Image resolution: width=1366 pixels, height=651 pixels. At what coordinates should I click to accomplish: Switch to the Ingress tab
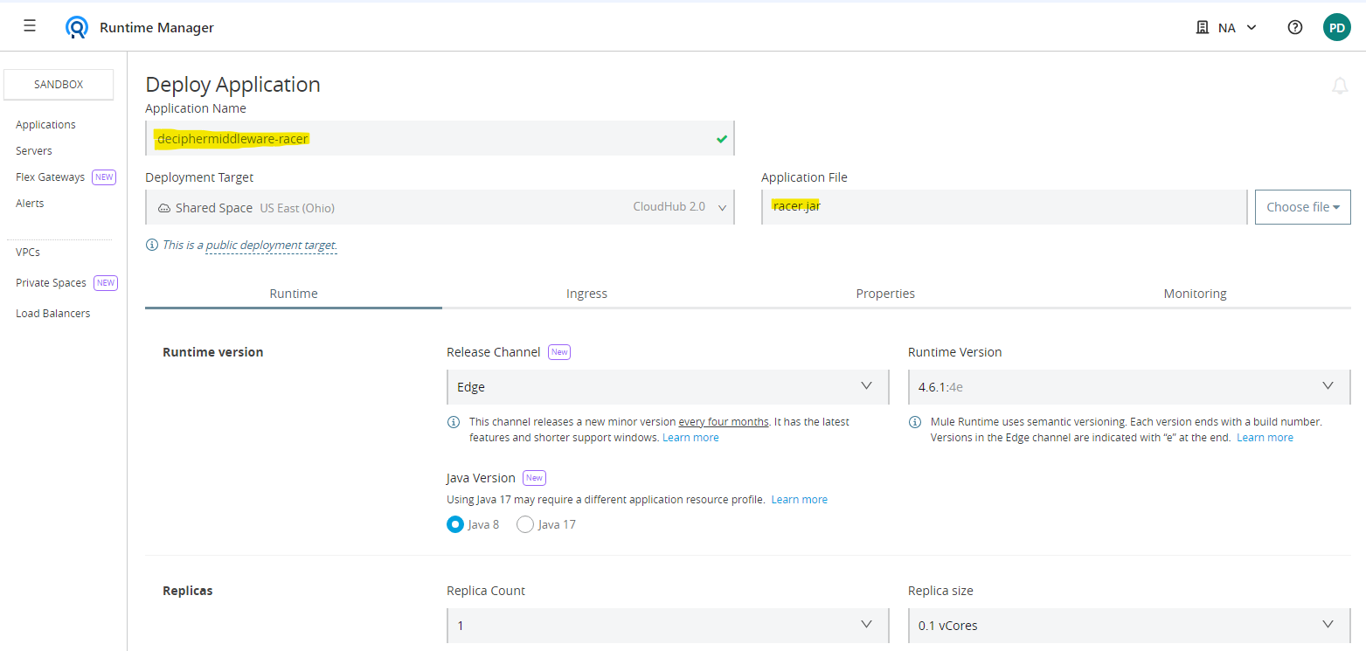[x=586, y=294]
